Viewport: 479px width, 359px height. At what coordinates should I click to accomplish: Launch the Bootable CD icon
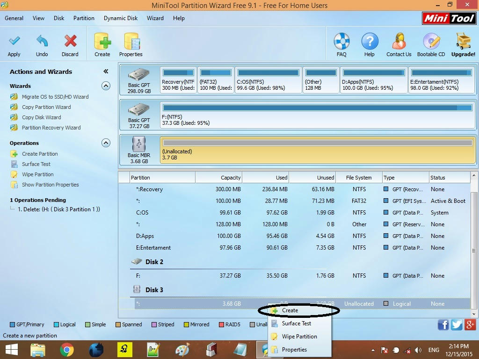click(431, 41)
